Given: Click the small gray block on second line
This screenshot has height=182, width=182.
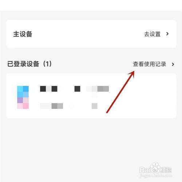Looking at the screenshot, I should (x=95, y=106).
